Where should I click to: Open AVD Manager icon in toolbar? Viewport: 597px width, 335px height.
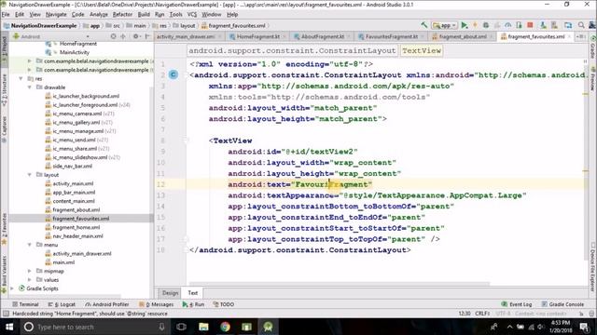[543, 25]
